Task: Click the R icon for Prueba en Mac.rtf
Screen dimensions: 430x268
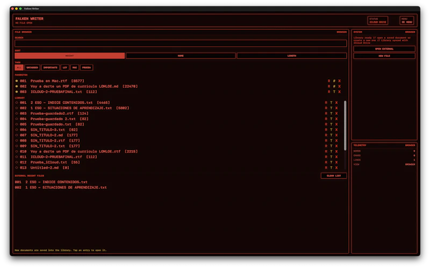Action: [x=329, y=81]
